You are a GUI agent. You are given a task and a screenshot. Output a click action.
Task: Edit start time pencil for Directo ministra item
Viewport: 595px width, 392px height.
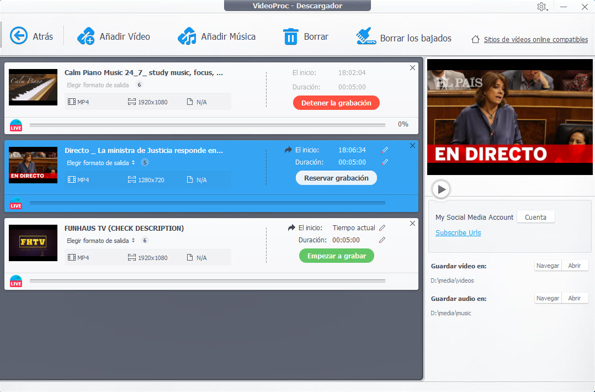(385, 150)
